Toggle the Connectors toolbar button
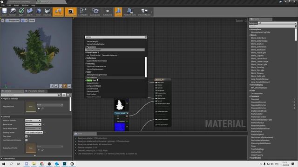Viewport: 298px width, 167px height. tap(58, 12)
